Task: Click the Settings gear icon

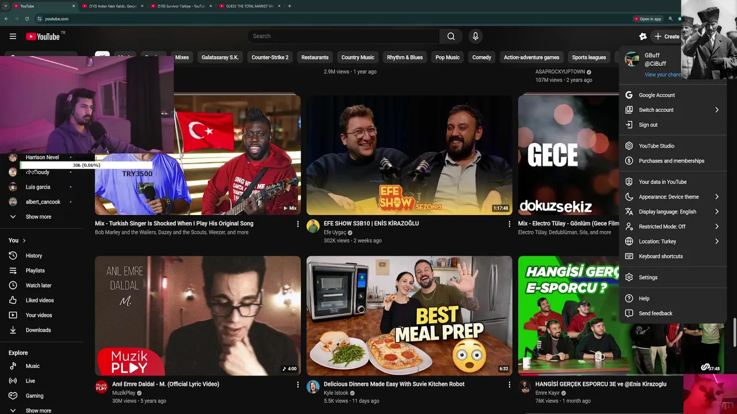Action: click(629, 277)
